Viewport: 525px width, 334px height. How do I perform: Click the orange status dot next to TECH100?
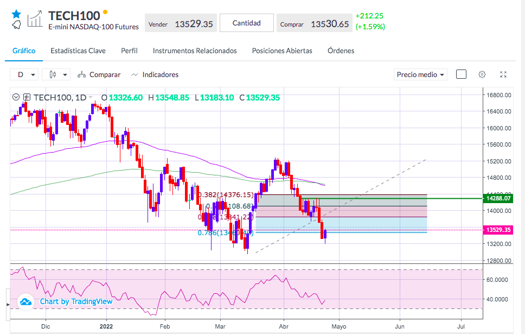pyautogui.click(x=105, y=12)
